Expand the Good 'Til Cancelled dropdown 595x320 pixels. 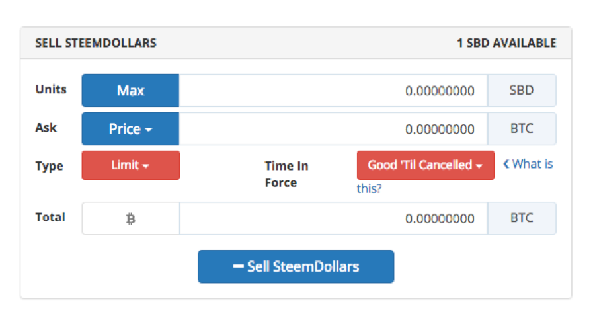tap(425, 165)
